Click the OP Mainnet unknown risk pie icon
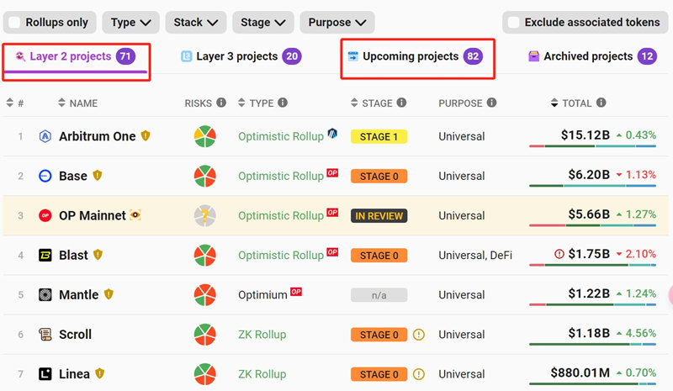Viewport: 673px width, 391px height. tap(205, 216)
